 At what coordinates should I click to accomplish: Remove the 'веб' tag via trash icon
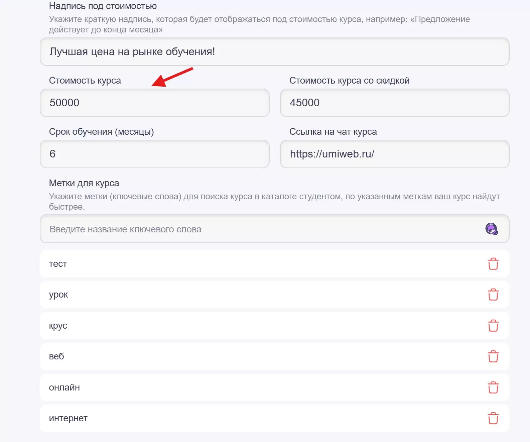click(x=493, y=356)
